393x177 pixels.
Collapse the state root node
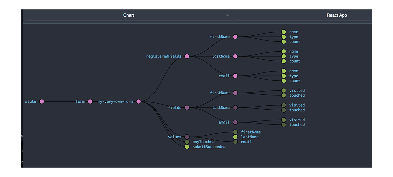42,101
